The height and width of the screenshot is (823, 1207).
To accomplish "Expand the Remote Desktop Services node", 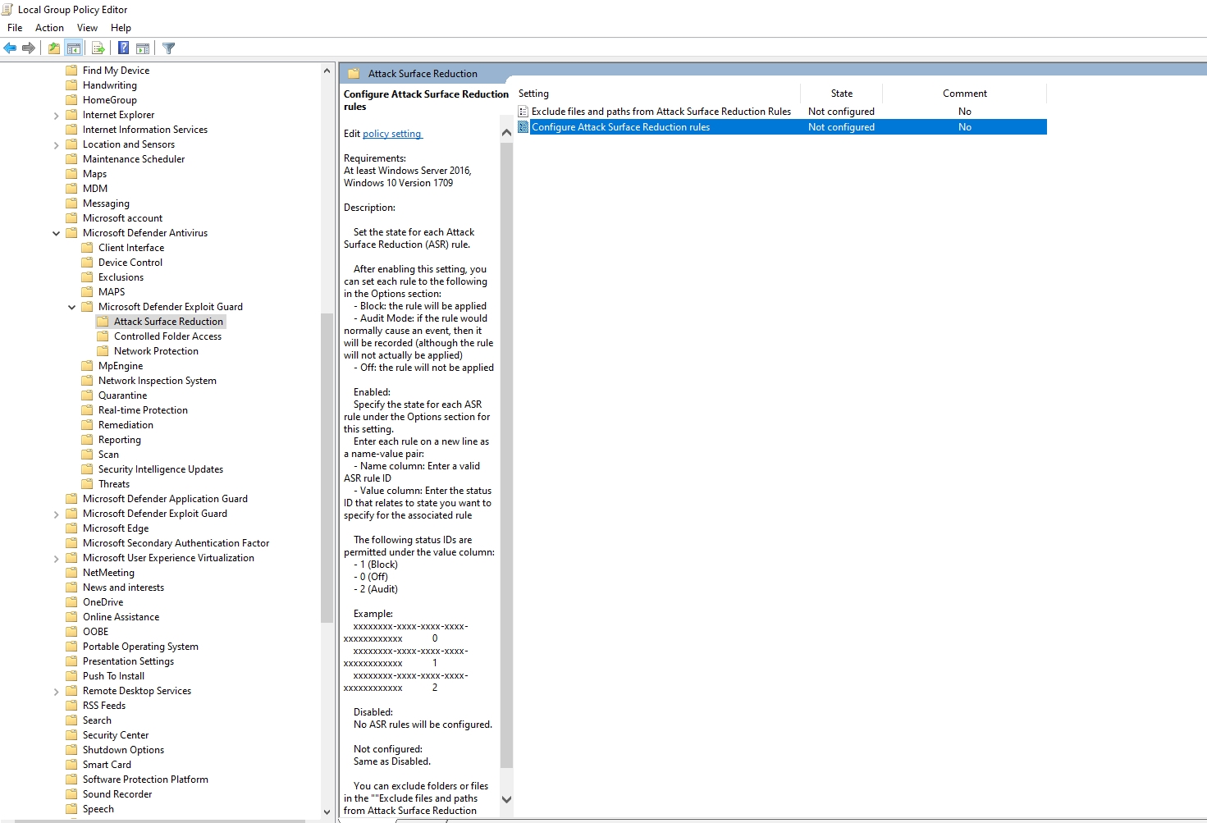I will pos(57,692).
